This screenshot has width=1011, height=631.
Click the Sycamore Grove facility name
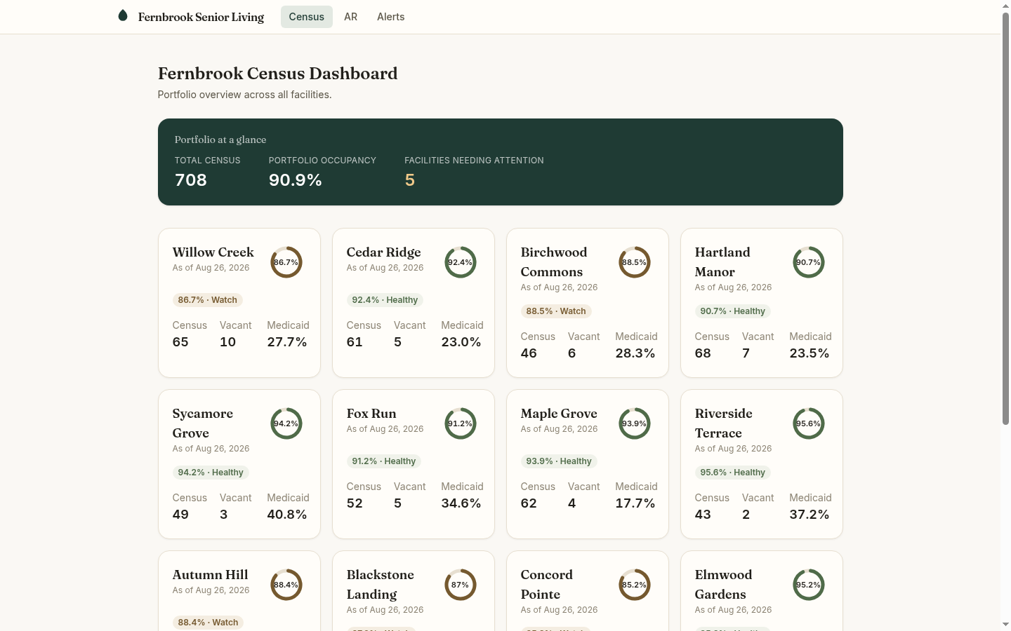203,423
